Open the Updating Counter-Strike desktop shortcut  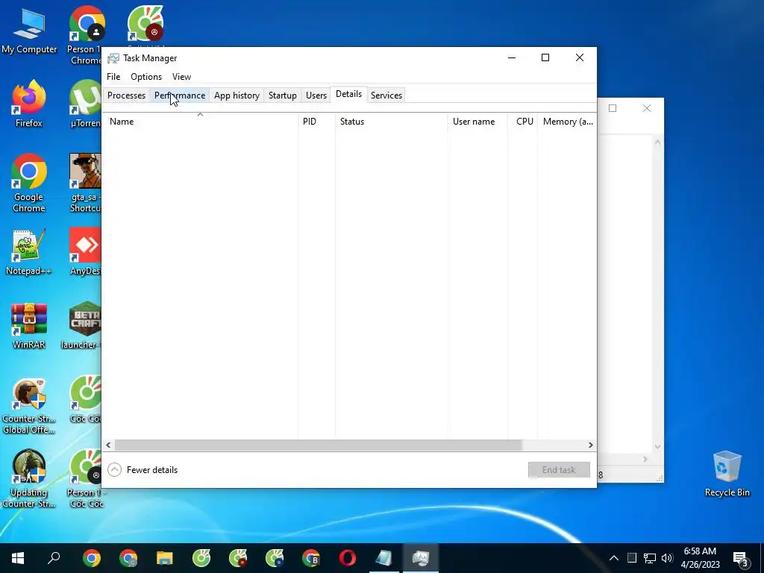(x=29, y=479)
